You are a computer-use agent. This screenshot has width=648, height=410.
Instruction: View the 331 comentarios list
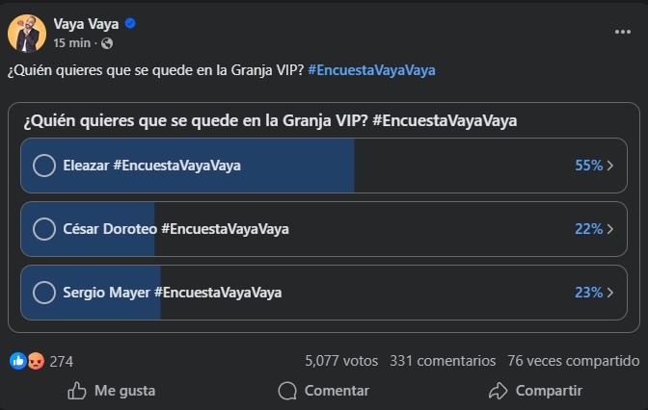pyautogui.click(x=443, y=361)
